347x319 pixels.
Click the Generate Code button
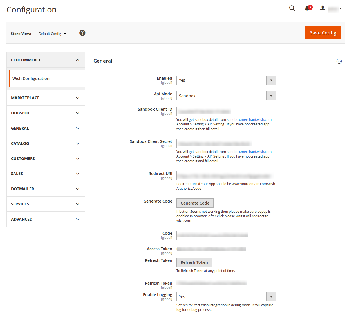click(195, 203)
